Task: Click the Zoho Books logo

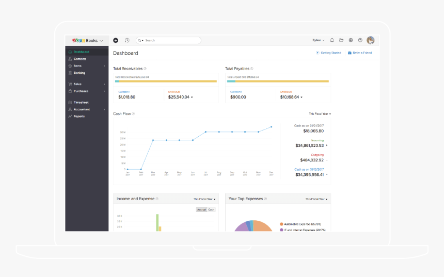Action: pyautogui.click(x=85, y=40)
